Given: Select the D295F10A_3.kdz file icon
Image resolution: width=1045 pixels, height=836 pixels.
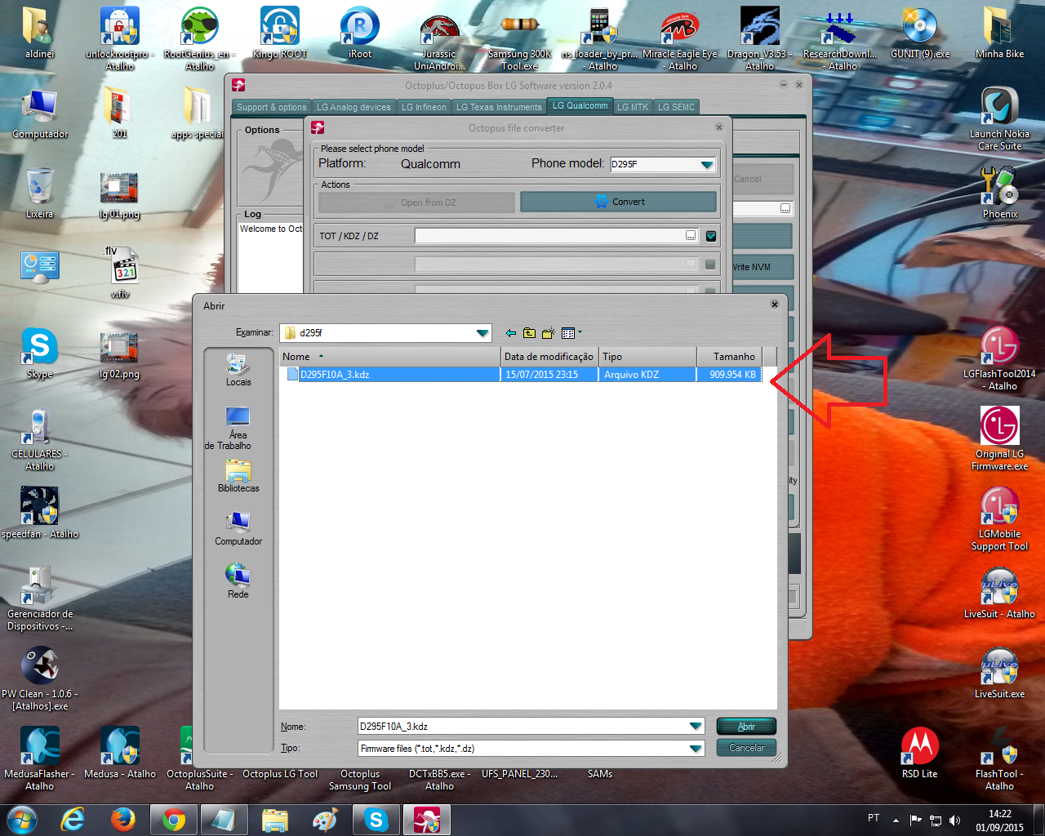Looking at the screenshot, I should pos(292,375).
